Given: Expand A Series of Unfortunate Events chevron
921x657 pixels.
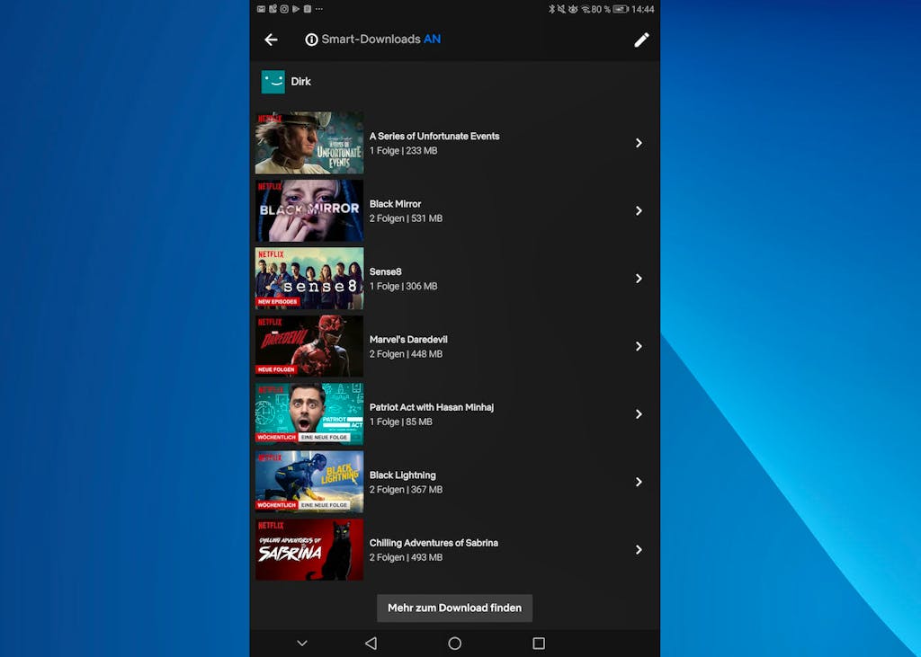Looking at the screenshot, I should [639, 143].
